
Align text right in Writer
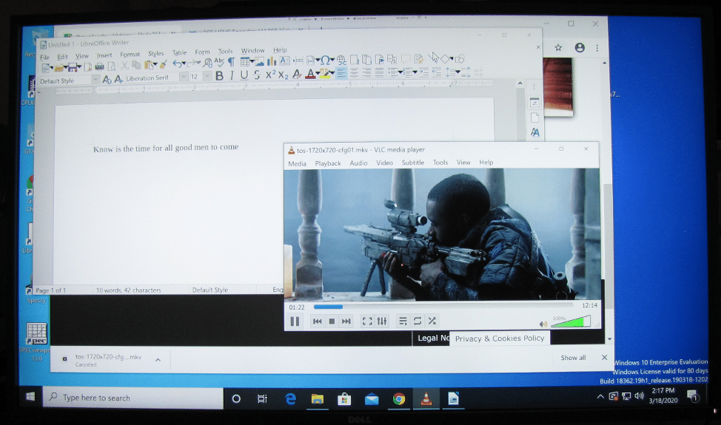[366, 72]
